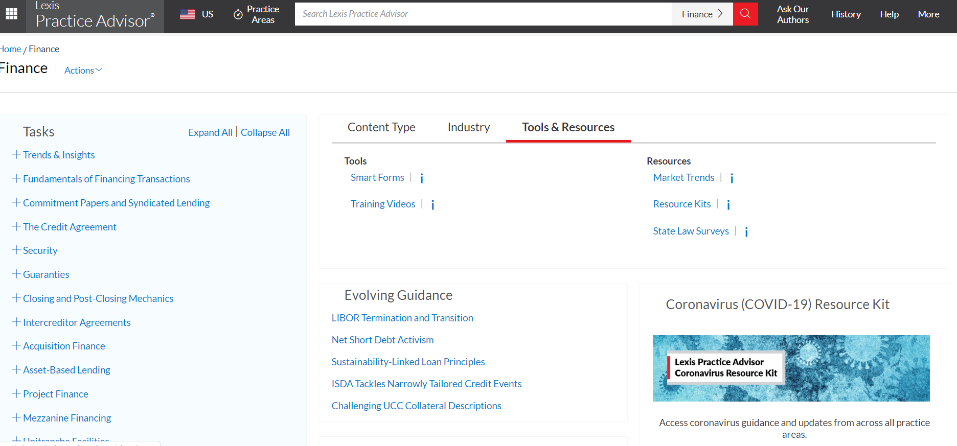
Task: Open the History menu
Action: click(846, 14)
